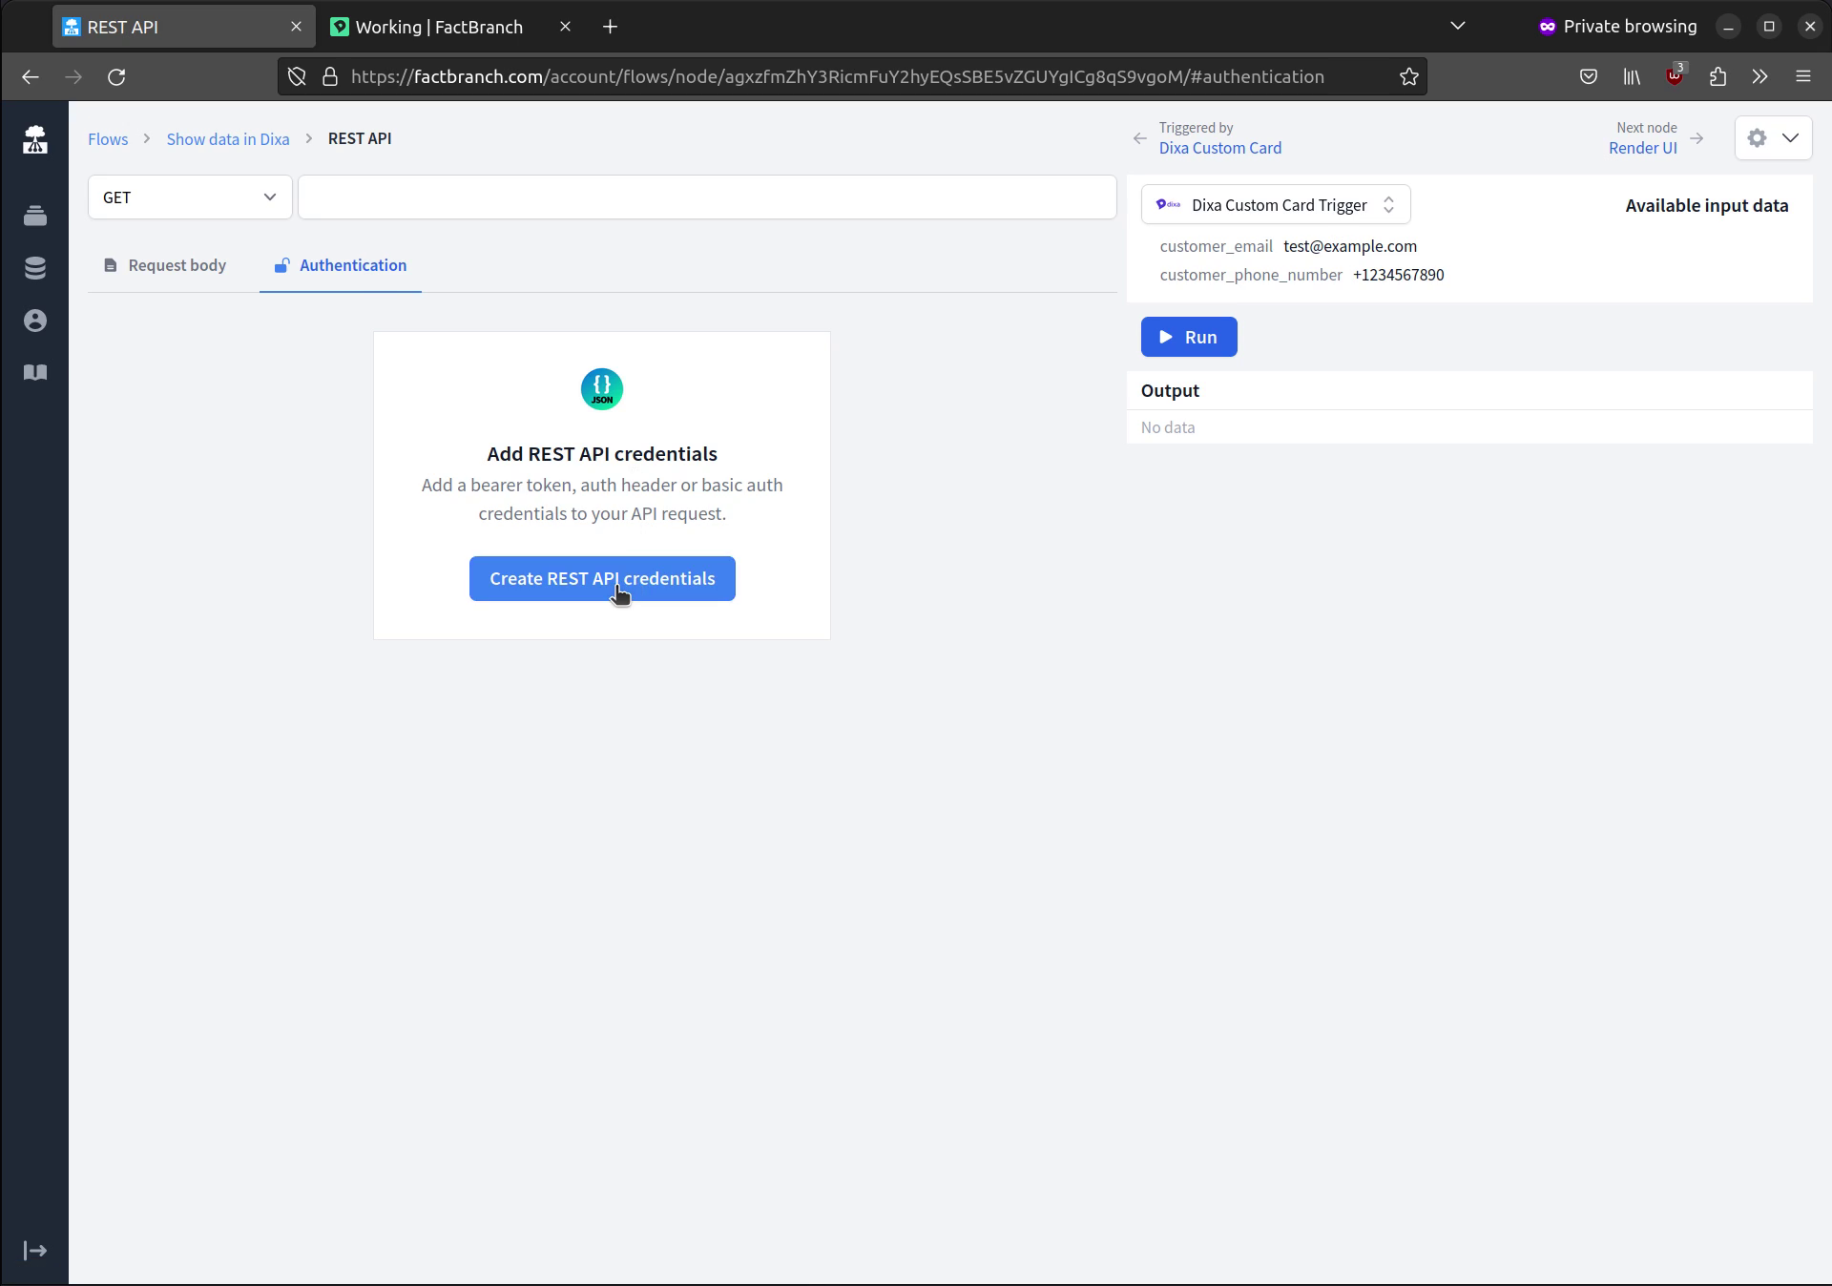Toggle the previous node navigation arrow
Screen dimensions: 1832x1286
coord(1141,137)
